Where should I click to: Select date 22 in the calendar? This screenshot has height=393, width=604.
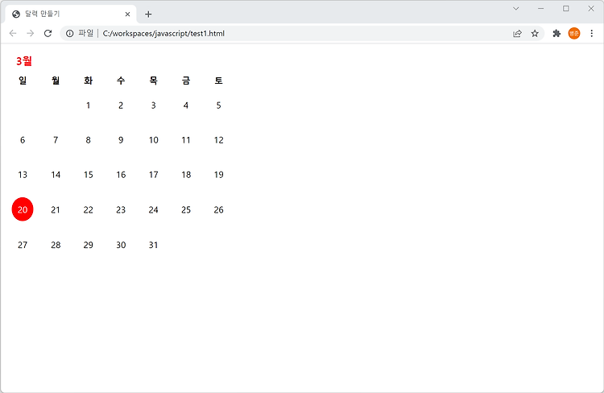tap(89, 210)
